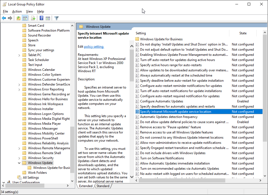Click the settings list scroll up arrow
The width and height of the screenshot is (268, 195).
coord(265,32)
